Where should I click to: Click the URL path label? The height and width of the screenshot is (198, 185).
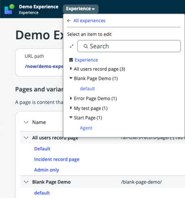point(34,56)
